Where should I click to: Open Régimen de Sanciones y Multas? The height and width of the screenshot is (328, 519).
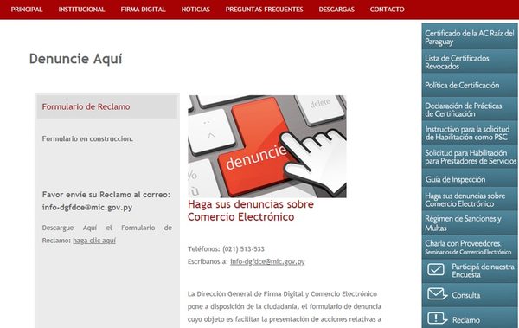[470, 223]
